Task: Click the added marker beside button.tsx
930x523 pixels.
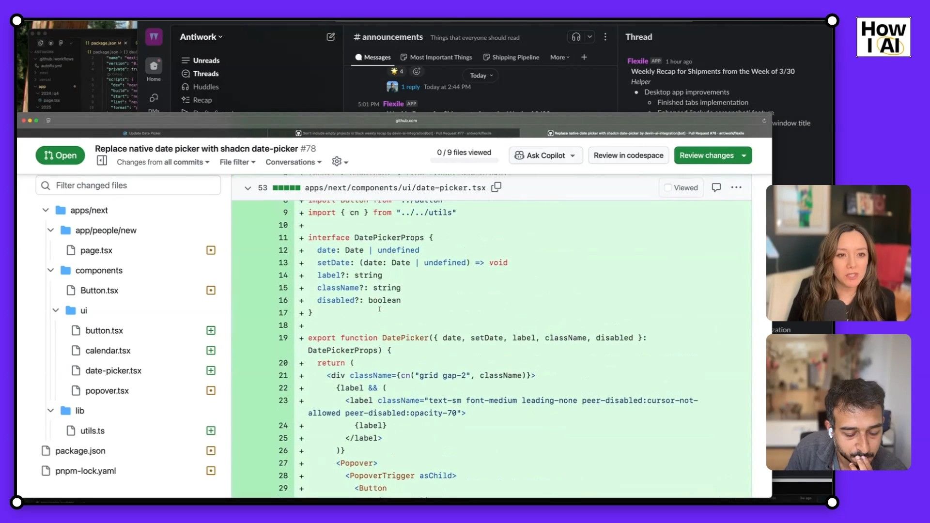Action: tap(211, 330)
